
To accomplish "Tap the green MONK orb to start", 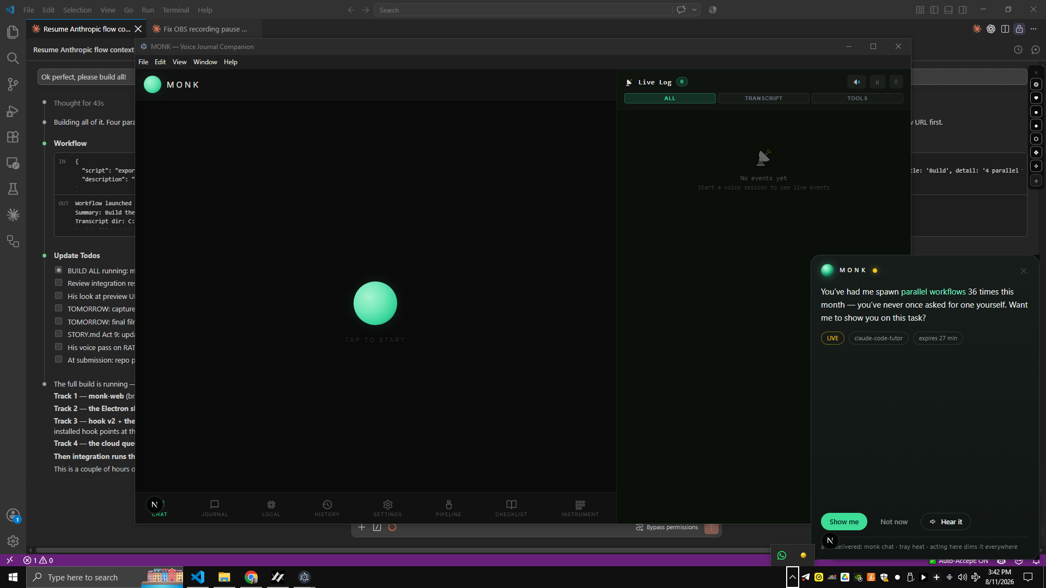I will (375, 303).
